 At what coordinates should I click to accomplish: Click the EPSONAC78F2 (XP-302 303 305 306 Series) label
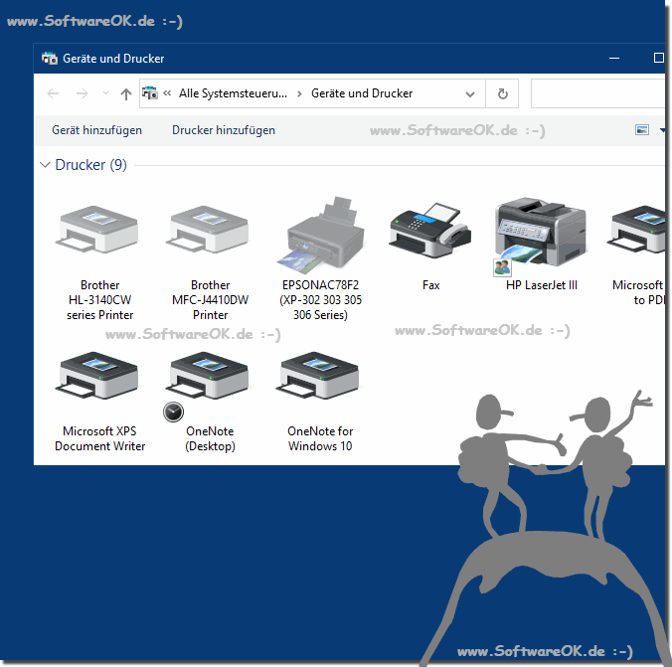click(320, 300)
